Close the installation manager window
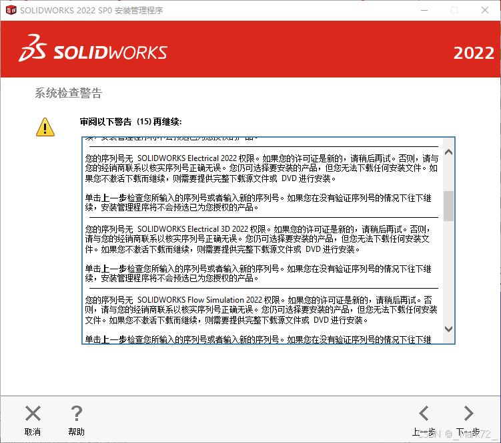 (x=485, y=10)
